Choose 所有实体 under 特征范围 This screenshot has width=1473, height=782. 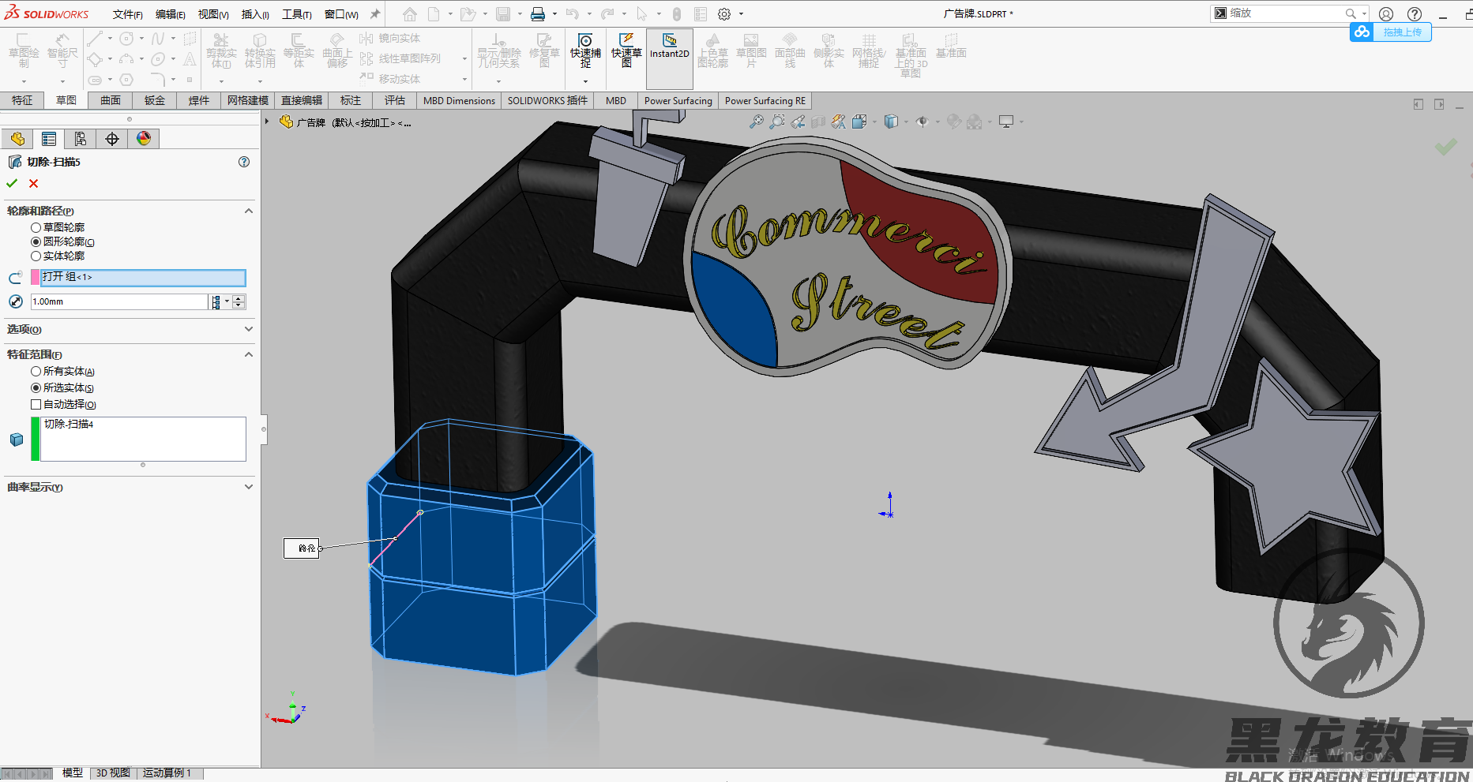(36, 371)
